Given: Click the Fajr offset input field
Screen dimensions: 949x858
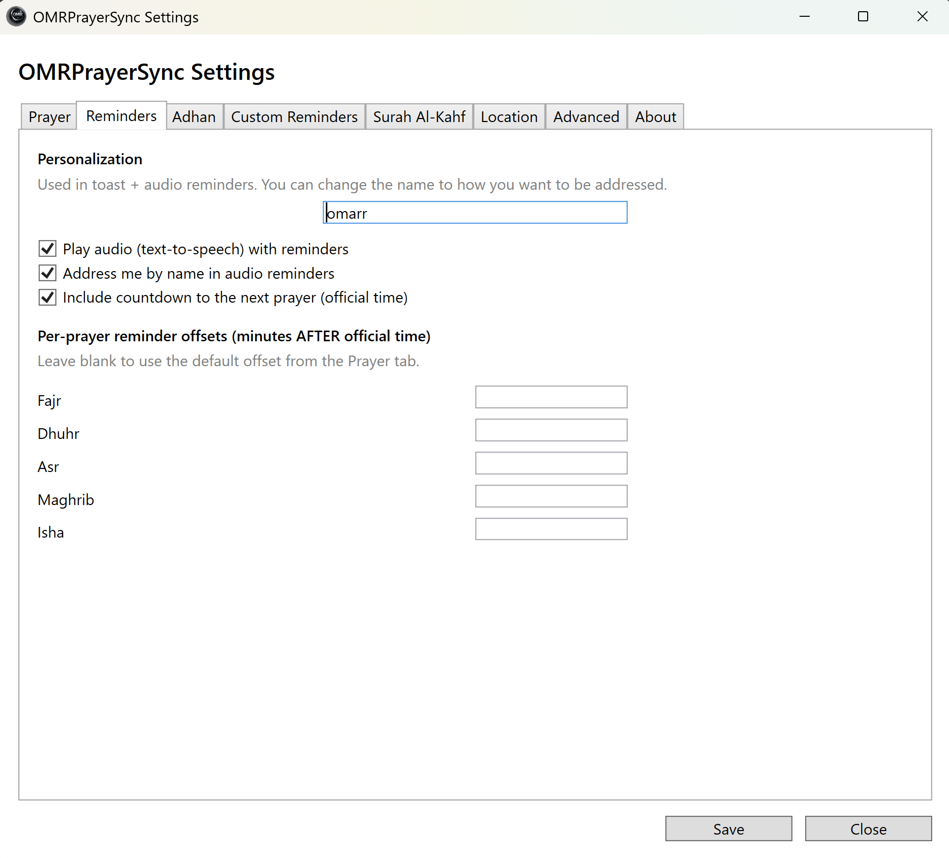Looking at the screenshot, I should [552, 397].
